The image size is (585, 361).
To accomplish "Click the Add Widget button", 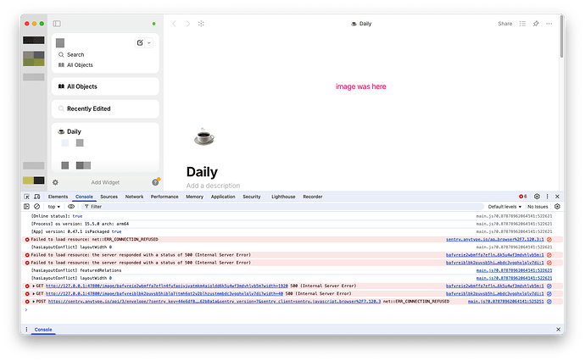I will pyautogui.click(x=105, y=182).
